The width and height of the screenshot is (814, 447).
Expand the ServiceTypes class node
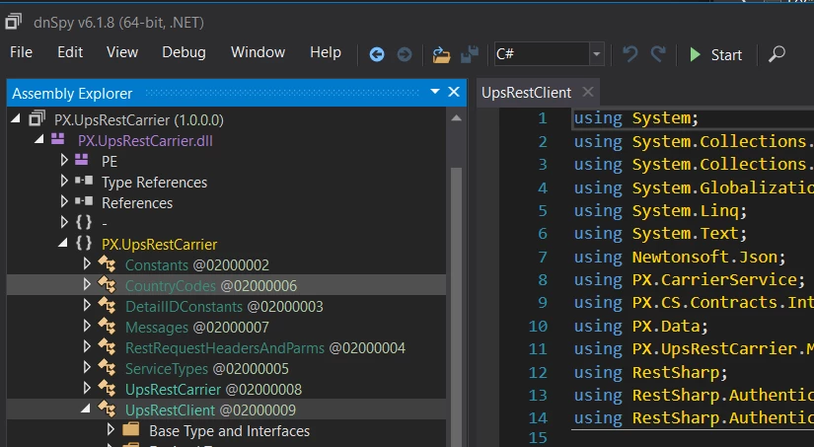[x=87, y=368]
